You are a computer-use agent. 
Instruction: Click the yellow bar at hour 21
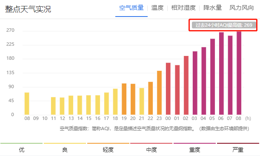[142, 101]
